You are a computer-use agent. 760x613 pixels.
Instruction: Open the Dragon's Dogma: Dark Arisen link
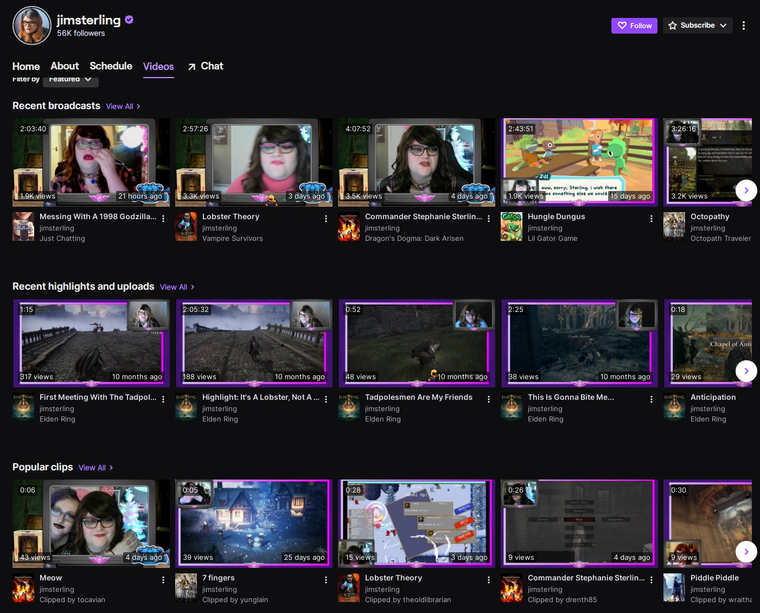[414, 238]
